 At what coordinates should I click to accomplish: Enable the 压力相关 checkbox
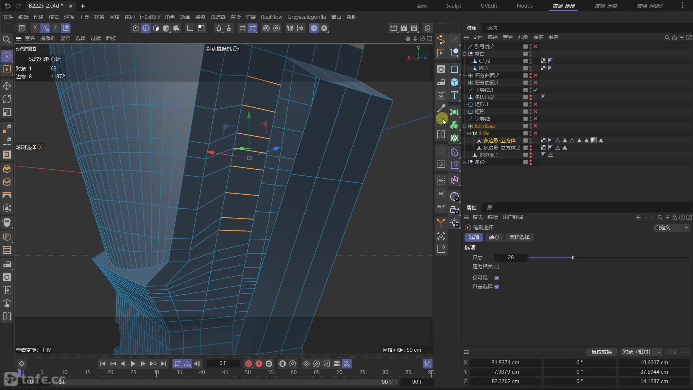[497, 267]
